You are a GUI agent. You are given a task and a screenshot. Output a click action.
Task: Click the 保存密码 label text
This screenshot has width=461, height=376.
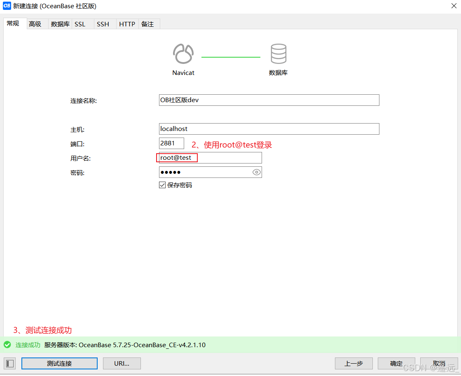(x=180, y=185)
